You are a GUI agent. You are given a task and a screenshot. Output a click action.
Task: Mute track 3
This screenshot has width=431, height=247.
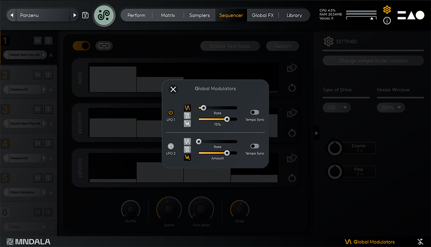[38, 109]
